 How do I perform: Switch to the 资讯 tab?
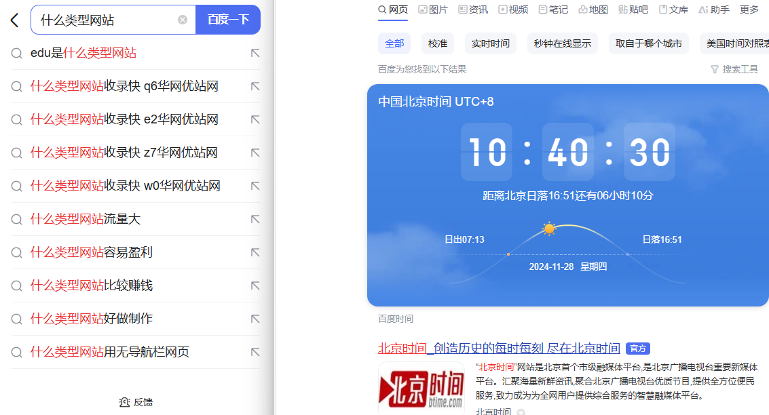[473, 9]
